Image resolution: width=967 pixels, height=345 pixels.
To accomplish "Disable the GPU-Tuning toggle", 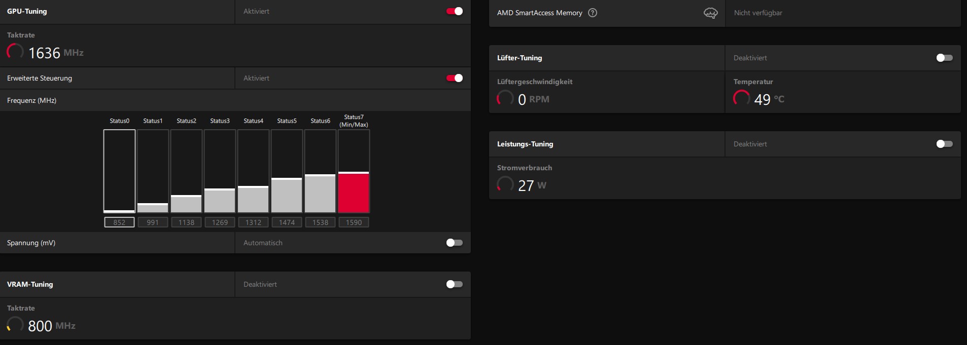I will [455, 11].
